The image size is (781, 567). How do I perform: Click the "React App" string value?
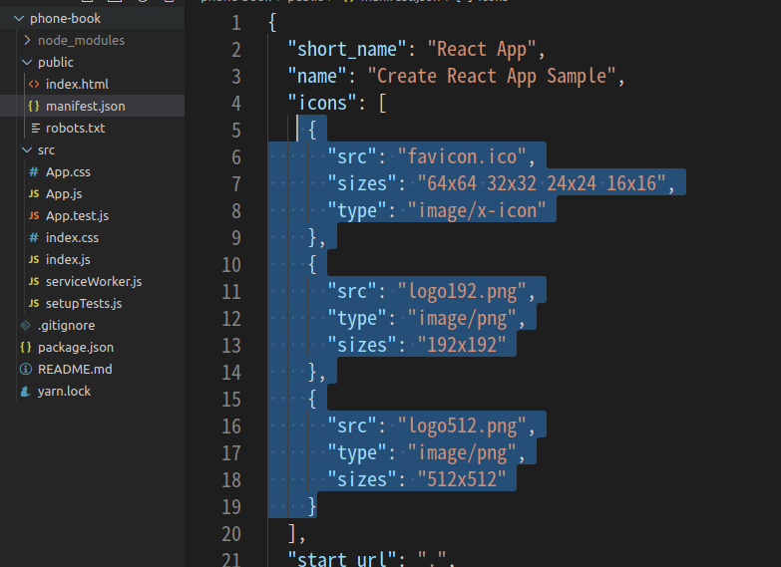coord(482,50)
